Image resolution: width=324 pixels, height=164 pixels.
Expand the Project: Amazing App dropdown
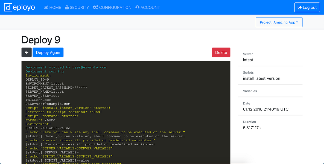279,22
